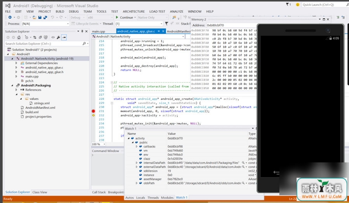Switch to the Autos tab

(130, 198)
